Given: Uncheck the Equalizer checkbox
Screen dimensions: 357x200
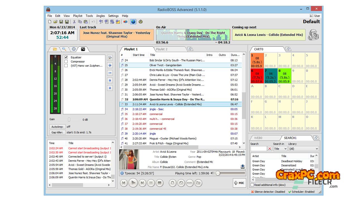Looking at the screenshot, I should (66, 57).
